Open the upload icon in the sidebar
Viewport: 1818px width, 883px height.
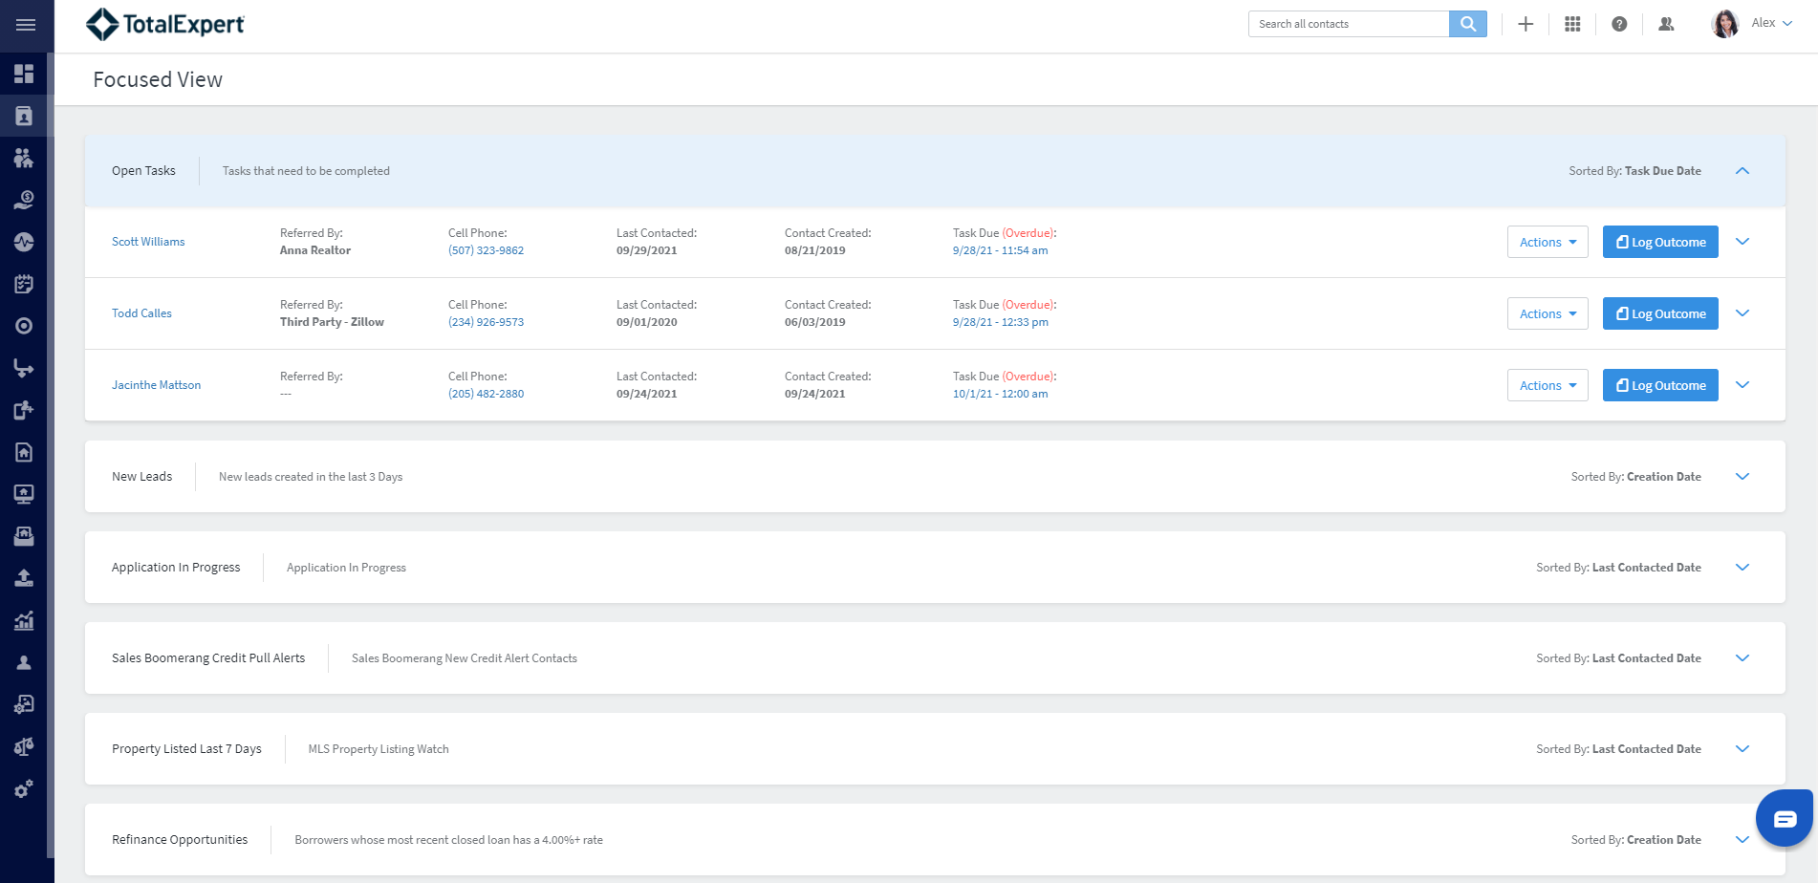[24, 578]
